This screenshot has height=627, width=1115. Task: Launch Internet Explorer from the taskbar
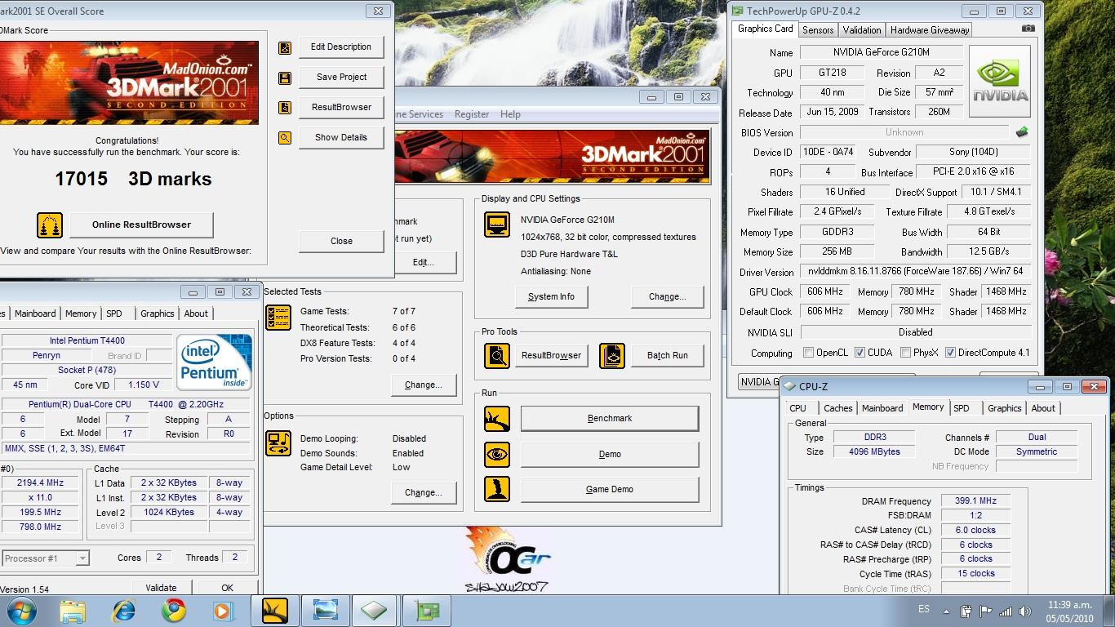(123, 610)
